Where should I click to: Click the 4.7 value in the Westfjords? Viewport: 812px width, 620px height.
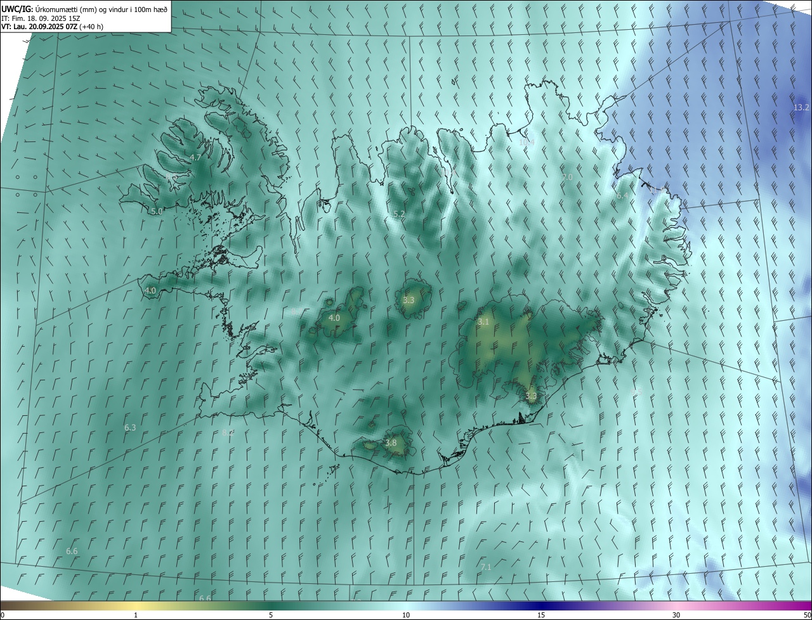(x=195, y=157)
